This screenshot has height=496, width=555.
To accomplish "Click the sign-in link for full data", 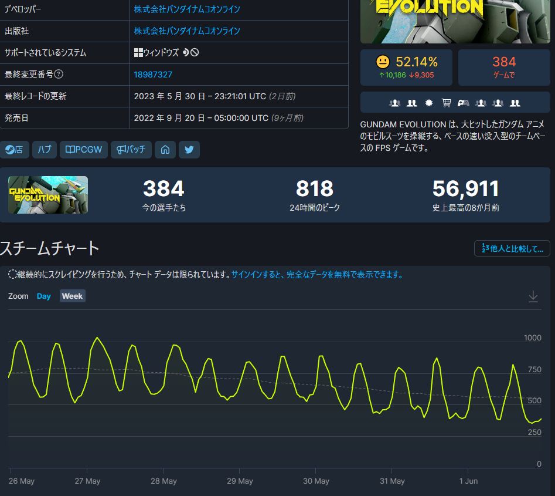I will 317,275.
